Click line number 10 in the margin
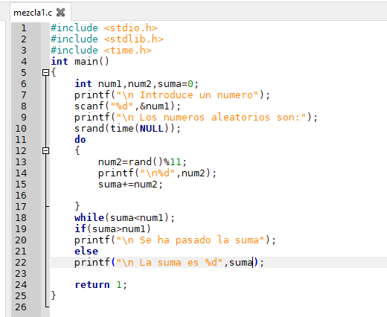 (21, 129)
